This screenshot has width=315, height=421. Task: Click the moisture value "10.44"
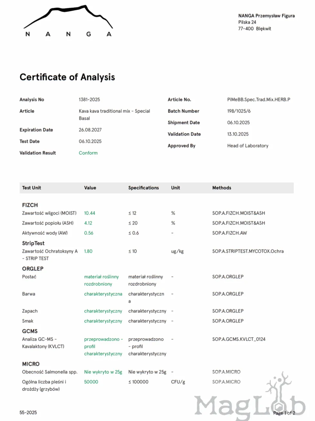coord(90,213)
